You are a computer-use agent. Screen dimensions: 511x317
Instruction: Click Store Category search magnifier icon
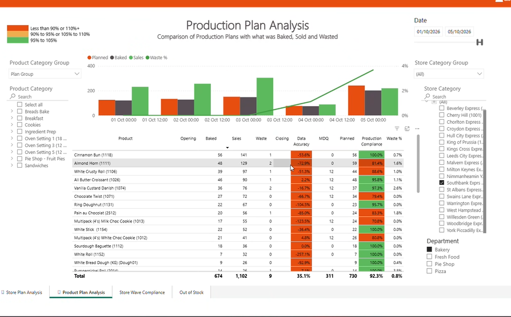click(427, 96)
